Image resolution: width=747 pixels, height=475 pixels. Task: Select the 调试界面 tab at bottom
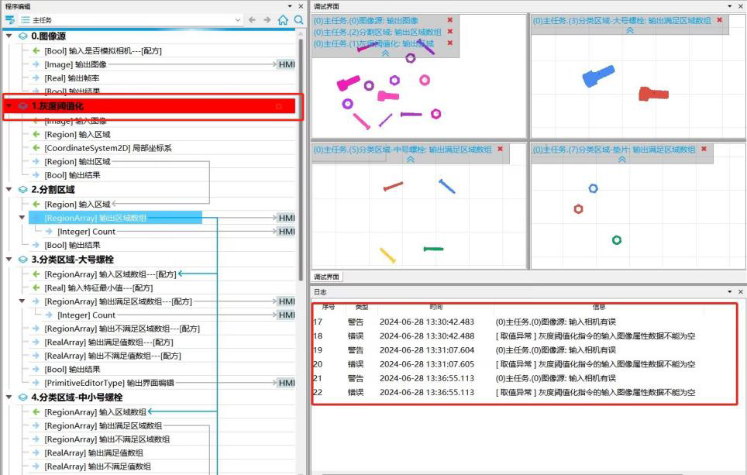coord(326,277)
